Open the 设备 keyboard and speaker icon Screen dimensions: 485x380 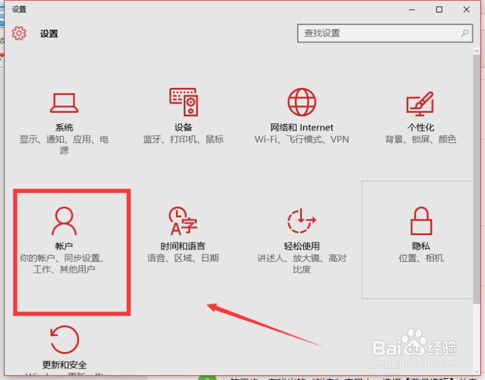184,102
